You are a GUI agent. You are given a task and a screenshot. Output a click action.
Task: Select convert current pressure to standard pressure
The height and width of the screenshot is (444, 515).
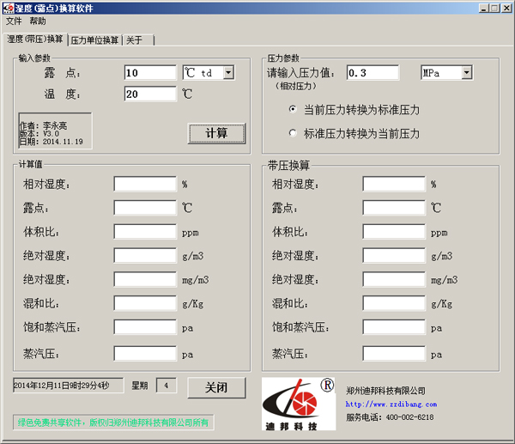pyautogui.click(x=293, y=110)
